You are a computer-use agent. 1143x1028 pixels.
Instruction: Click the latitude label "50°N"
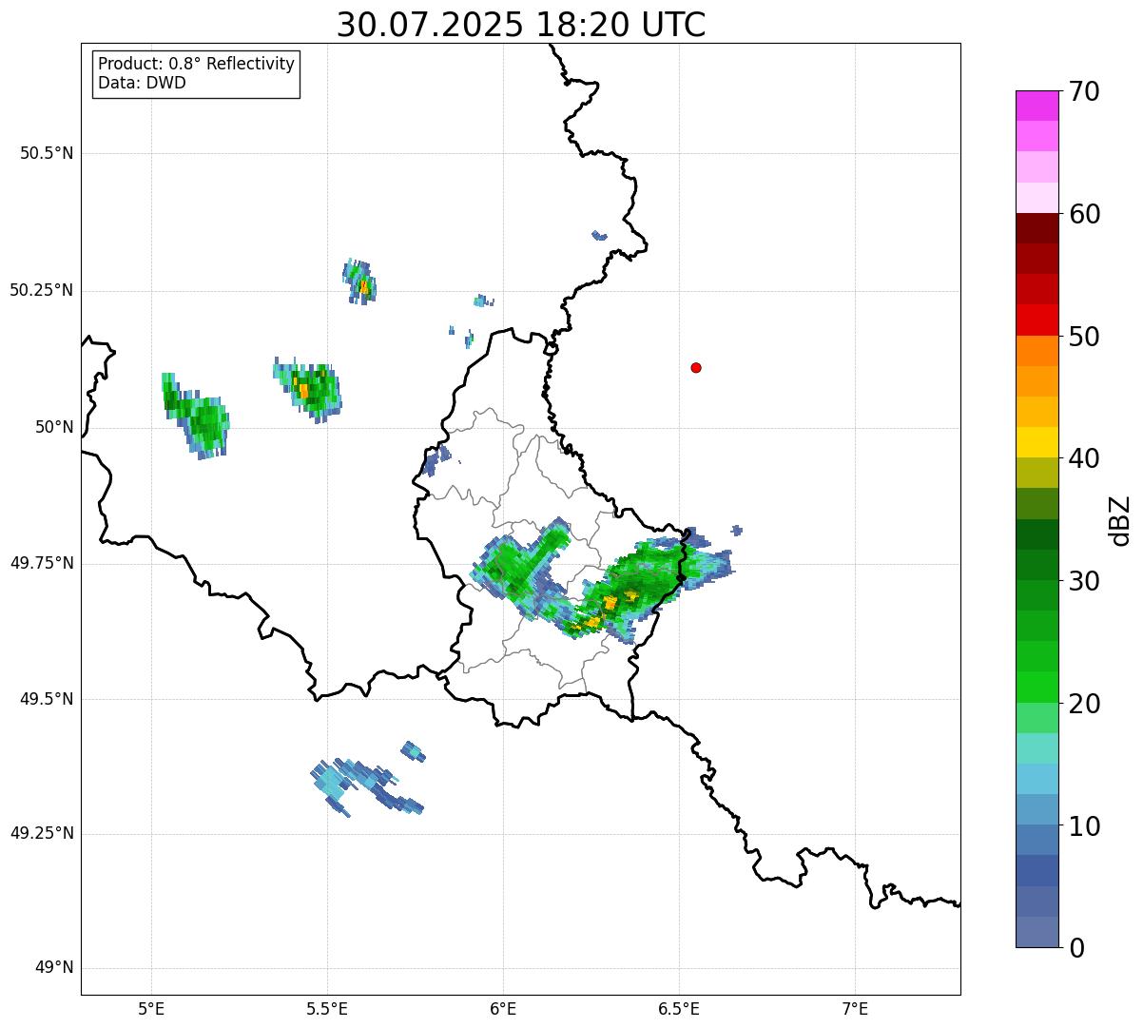click(54, 427)
